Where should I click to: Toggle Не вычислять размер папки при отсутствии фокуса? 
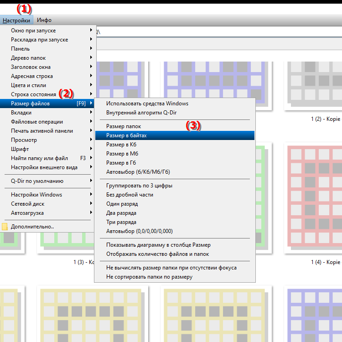[175, 268]
